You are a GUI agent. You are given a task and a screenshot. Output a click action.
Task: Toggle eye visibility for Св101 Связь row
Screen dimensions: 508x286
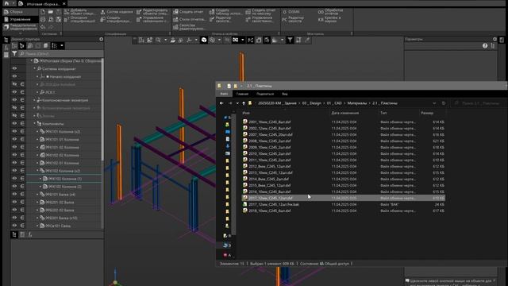(14, 226)
